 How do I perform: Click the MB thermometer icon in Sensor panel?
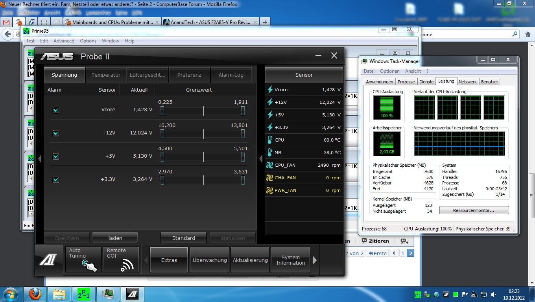(x=270, y=153)
